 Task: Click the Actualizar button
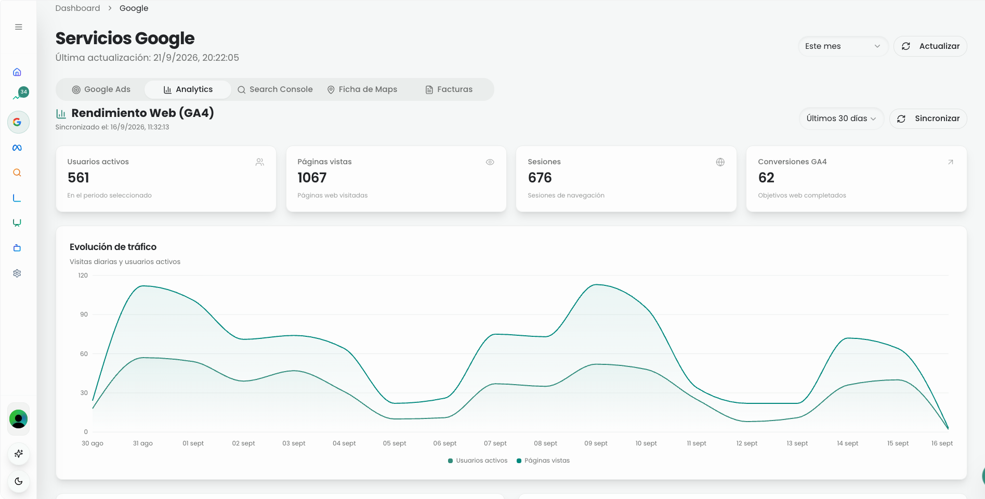(x=930, y=46)
